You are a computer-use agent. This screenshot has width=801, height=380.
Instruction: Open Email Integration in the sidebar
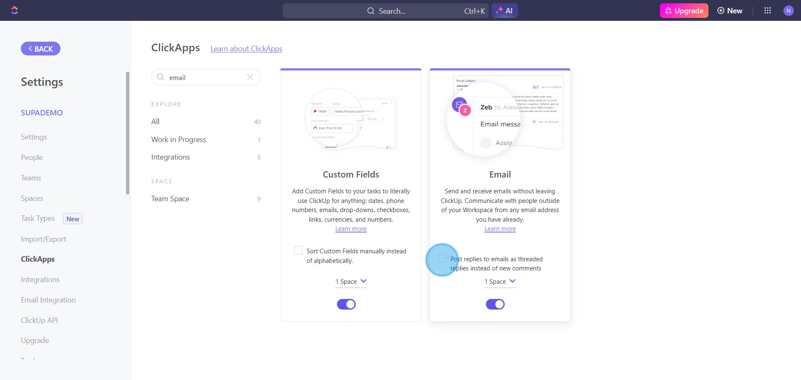48,300
